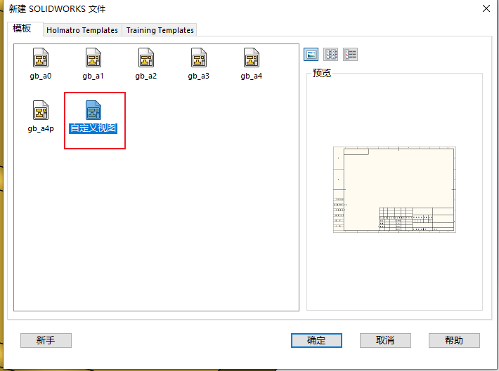This screenshot has height=371, width=499.
Task: Close the 新建 SOLIDWORKS 文件 dialog
Action: [x=485, y=8]
